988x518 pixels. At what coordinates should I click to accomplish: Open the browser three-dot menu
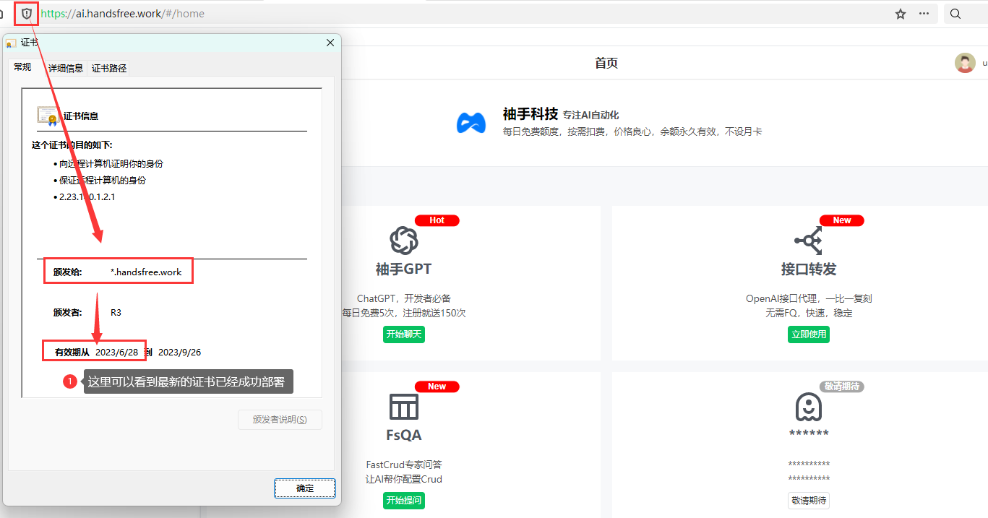(924, 14)
